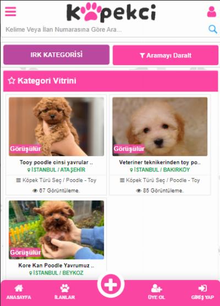
Task: Open the brown toy poodle Ataşehir photo
Action: point(57,127)
